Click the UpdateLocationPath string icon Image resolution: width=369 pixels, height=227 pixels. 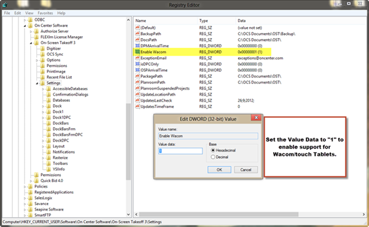137,94
